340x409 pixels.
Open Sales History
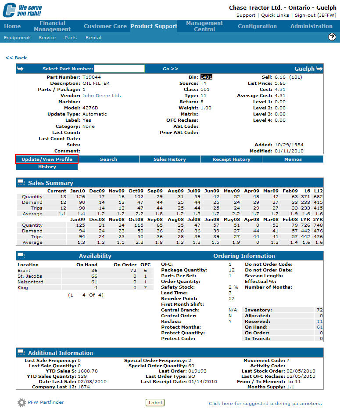[170, 159]
